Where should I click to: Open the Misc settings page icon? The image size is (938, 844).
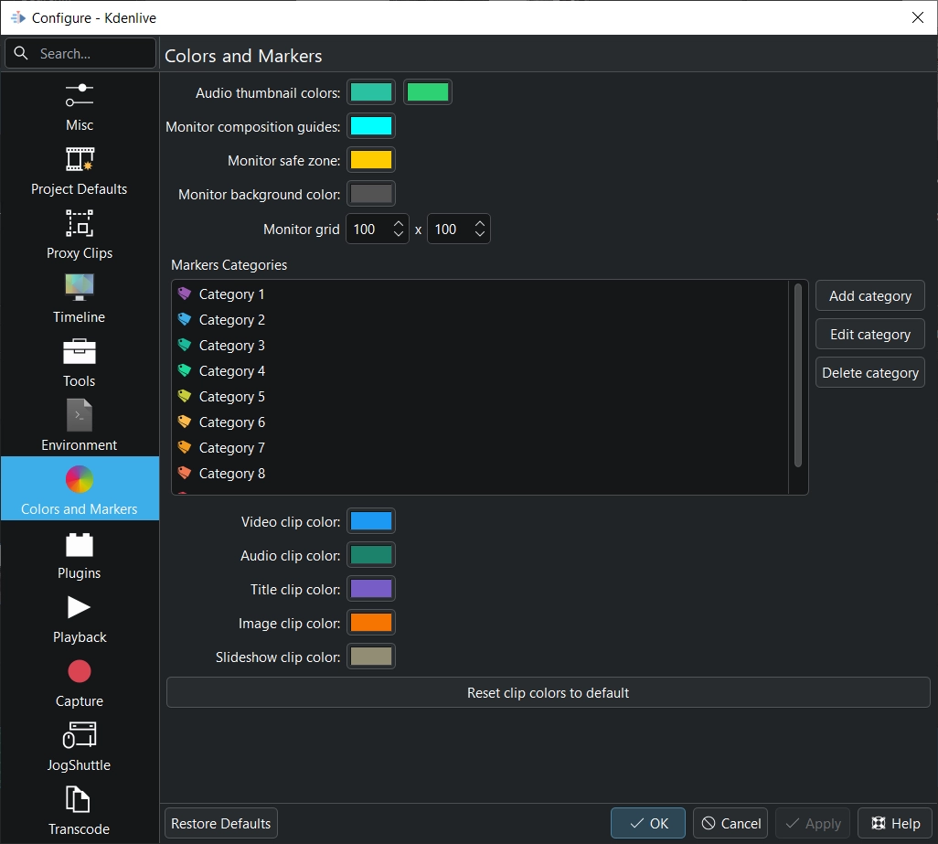tap(80, 95)
